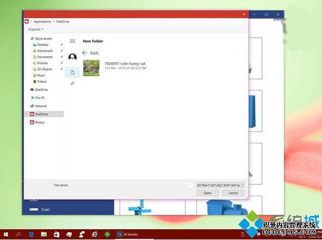Expand the File name history dropdown arrow
The image size is (322, 240).
191,185
